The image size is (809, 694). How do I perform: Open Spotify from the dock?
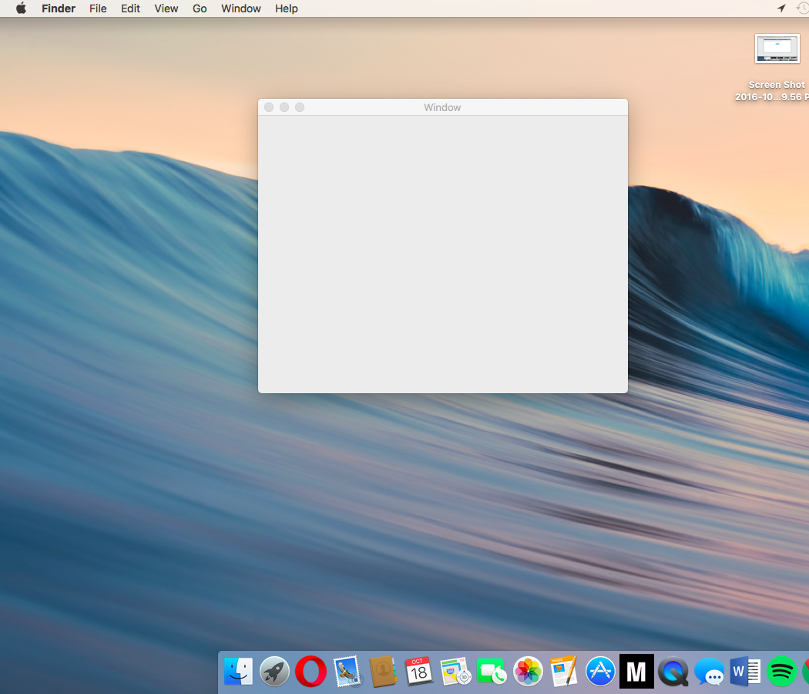[782, 672]
